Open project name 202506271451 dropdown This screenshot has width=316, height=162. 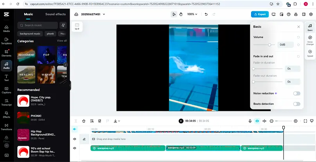pos(93,14)
